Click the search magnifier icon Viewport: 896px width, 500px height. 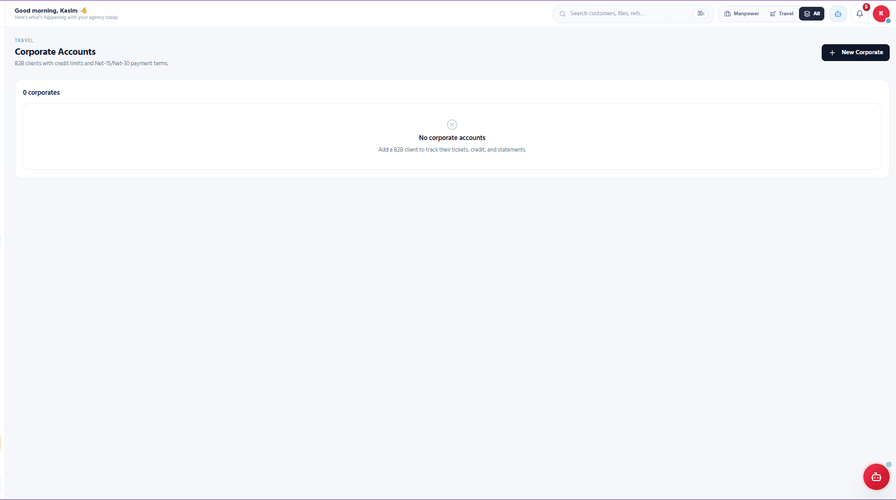click(562, 14)
